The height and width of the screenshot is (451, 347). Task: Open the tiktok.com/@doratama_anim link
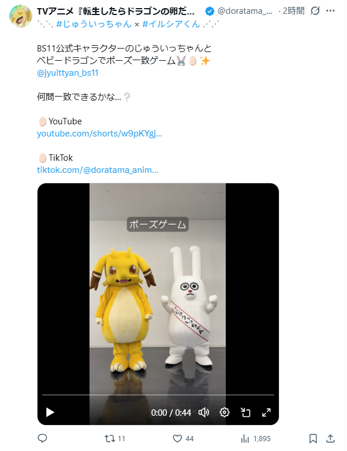point(98,169)
